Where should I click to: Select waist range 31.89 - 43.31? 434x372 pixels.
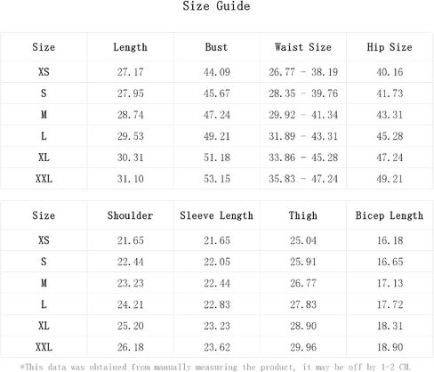click(x=303, y=136)
